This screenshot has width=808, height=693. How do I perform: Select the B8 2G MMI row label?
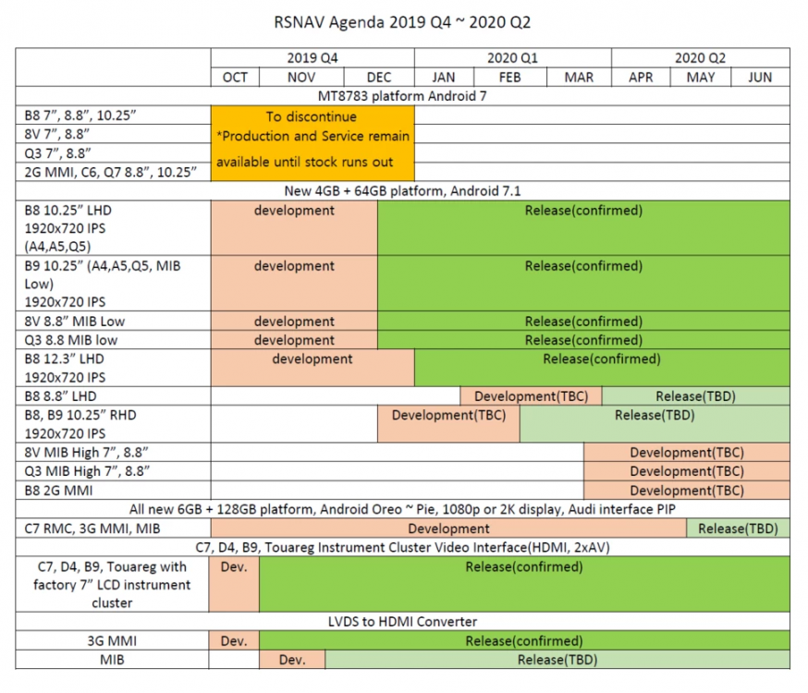(x=113, y=490)
